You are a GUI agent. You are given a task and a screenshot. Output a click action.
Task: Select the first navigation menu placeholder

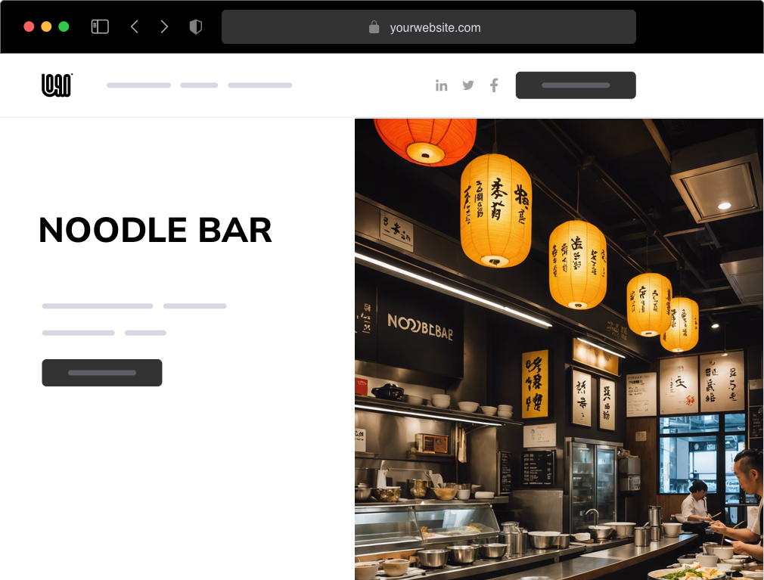coord(139,85)
